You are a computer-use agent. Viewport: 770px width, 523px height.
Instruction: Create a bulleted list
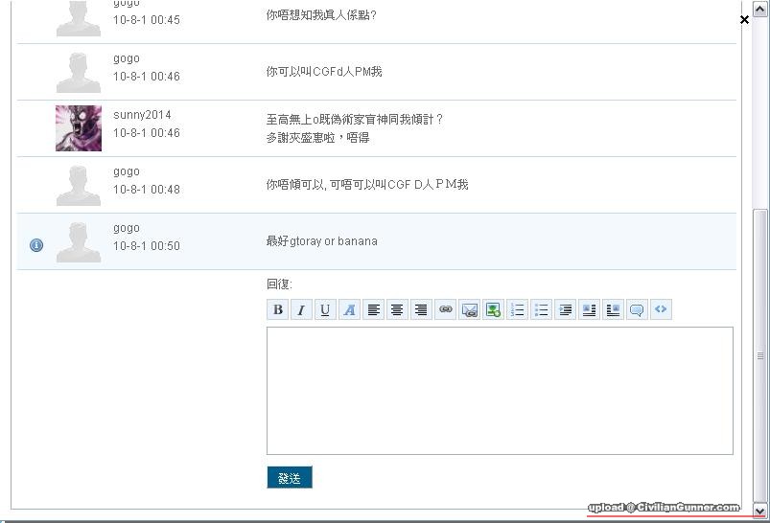click(x=541, y=309)
